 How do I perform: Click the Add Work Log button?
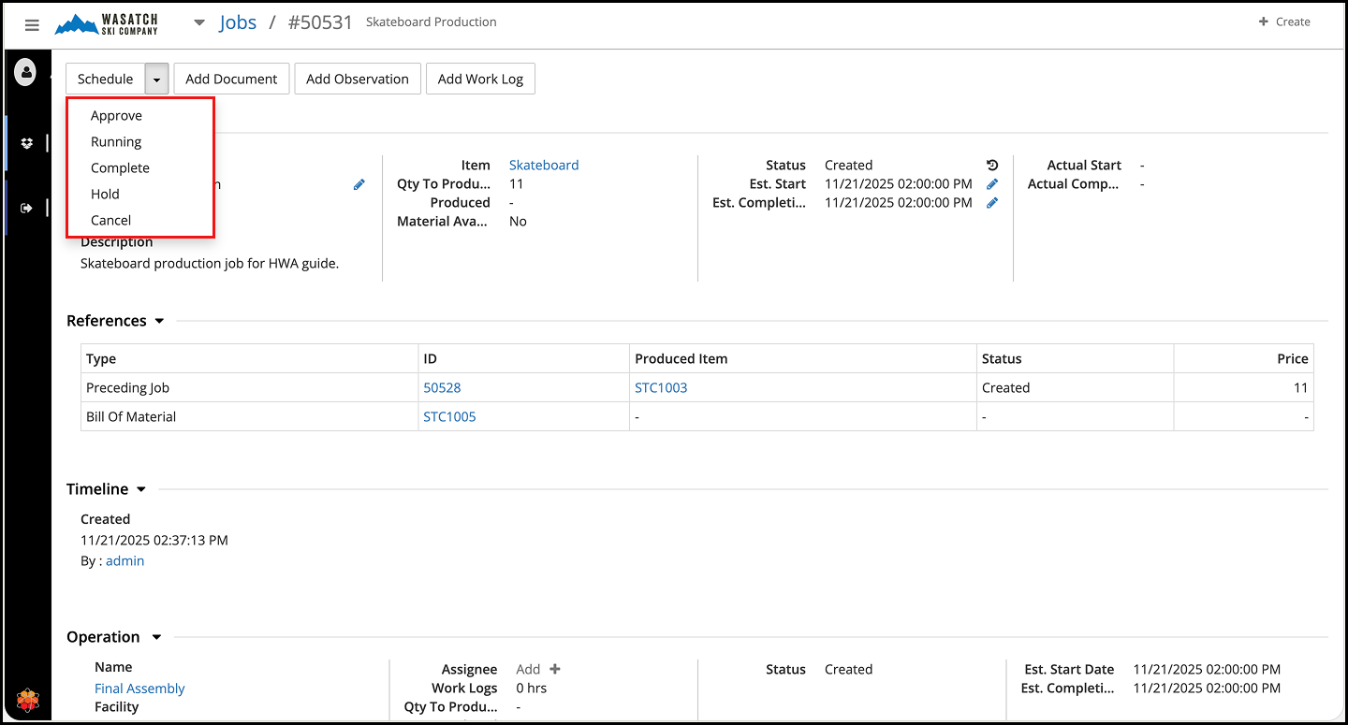[480, 80]
